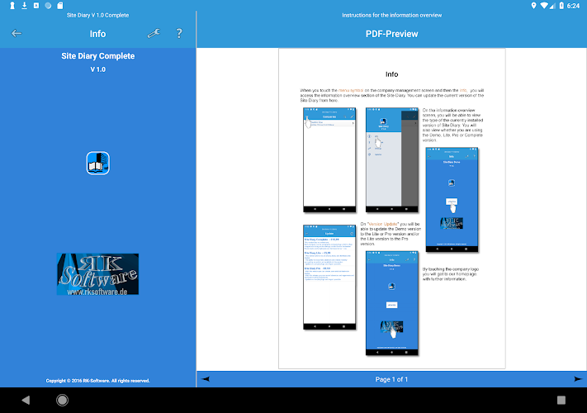Tap the Companies screen thumbnail in the PDF
This screenshot has width=587, height=413.
[329, 160]
